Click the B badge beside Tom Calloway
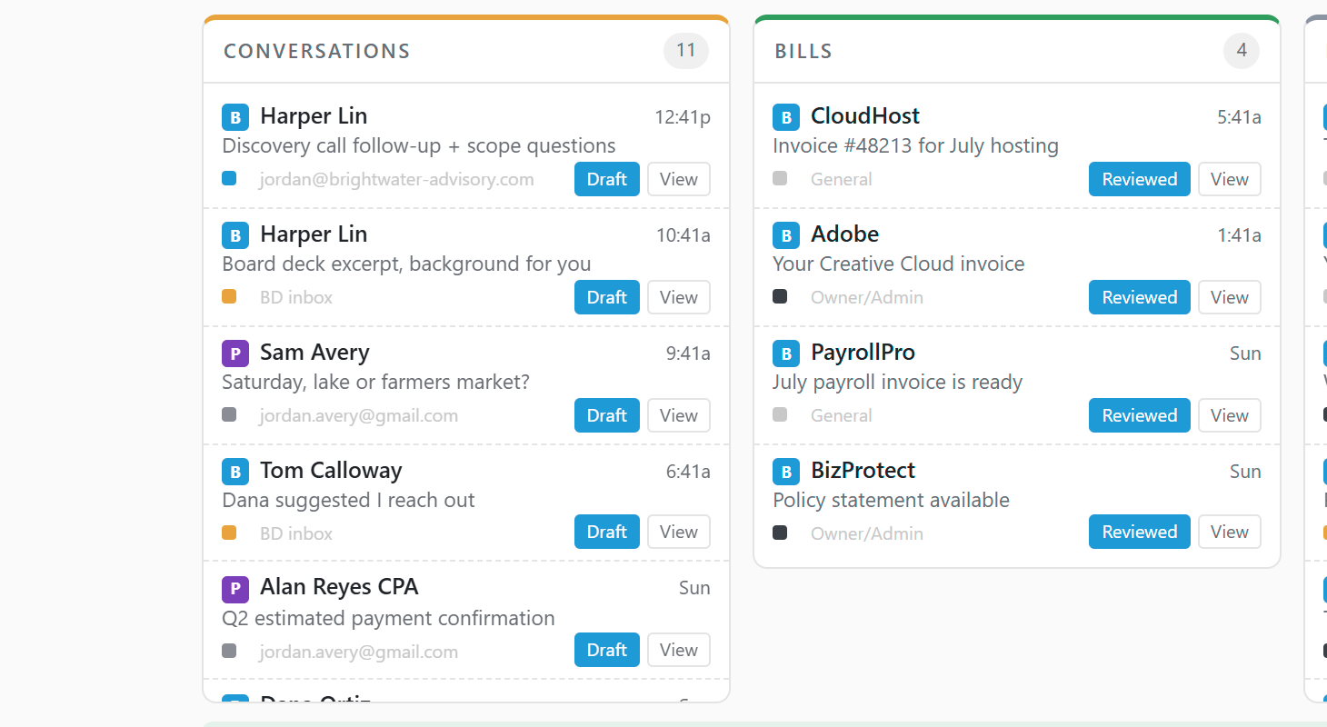This screenshot has height=727, width=1327. tap(235, 472)
